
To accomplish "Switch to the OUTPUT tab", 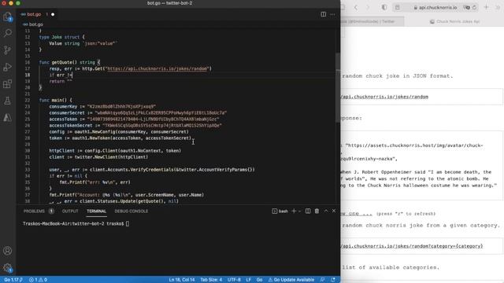I will (x=70, y=211).
